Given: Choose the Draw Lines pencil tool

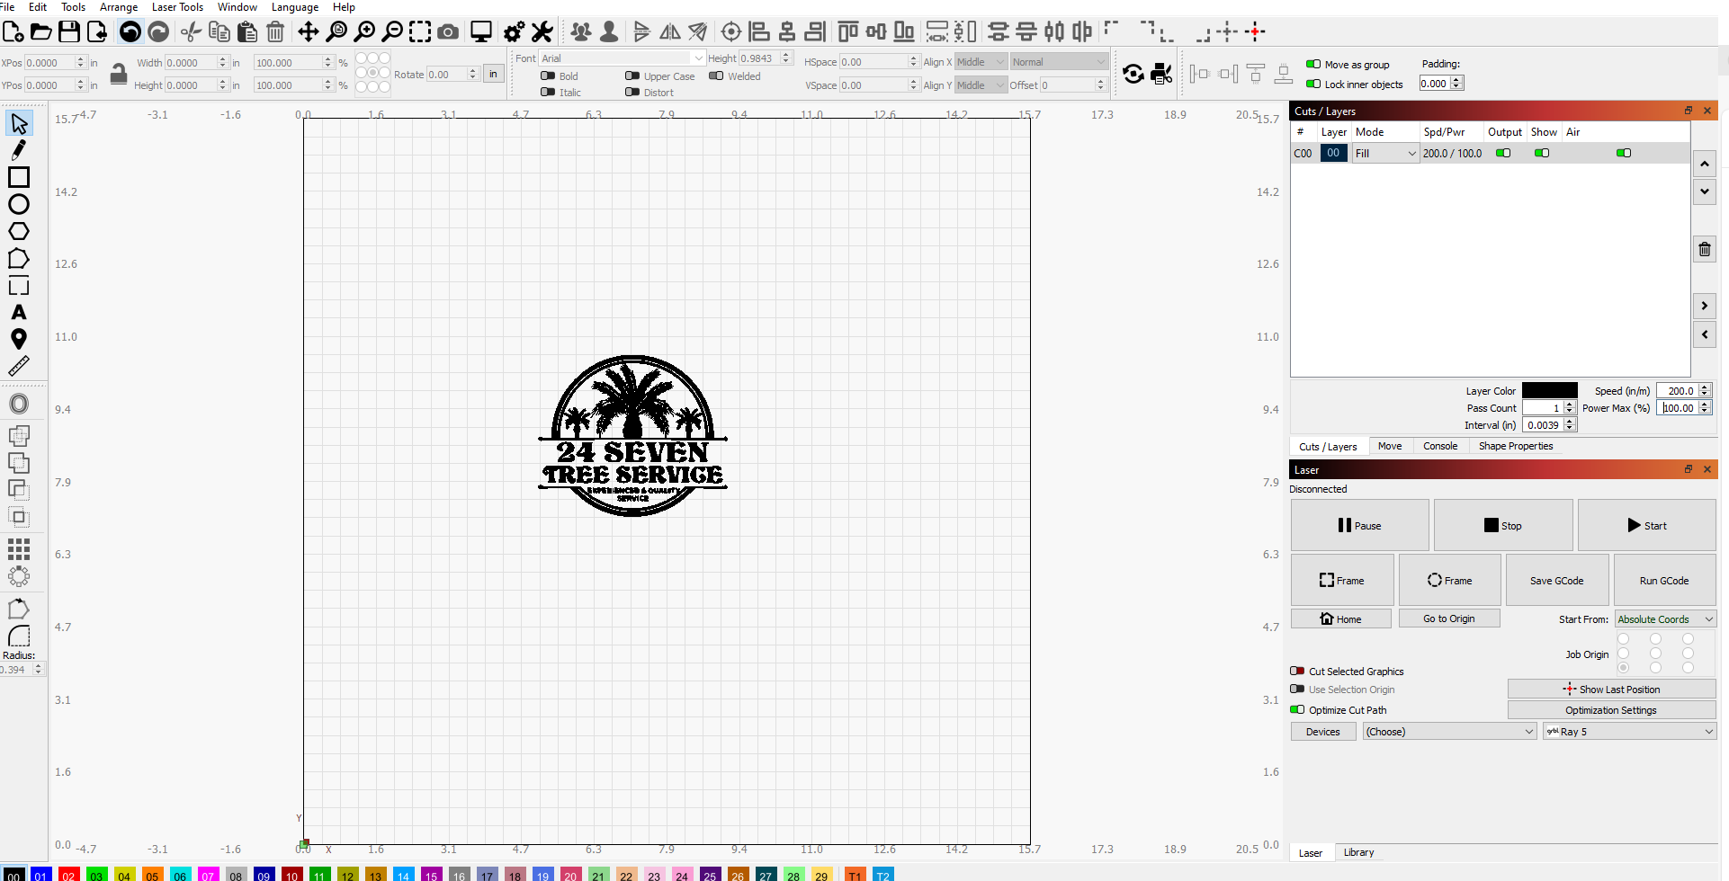Looking at the screenshot, I should [x=19, y=150].
